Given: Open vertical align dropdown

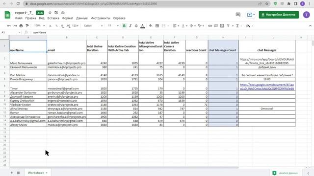Looking at the screenshot, I should click(184, 26).
